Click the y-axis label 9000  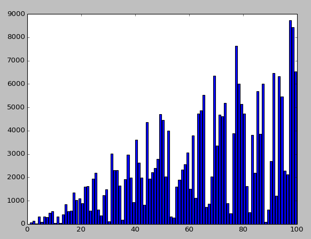tap(16, 14)
